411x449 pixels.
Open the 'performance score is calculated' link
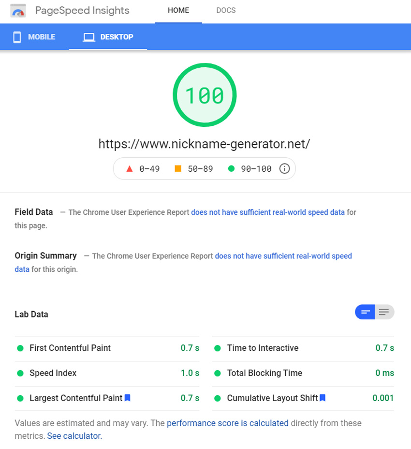228,423
